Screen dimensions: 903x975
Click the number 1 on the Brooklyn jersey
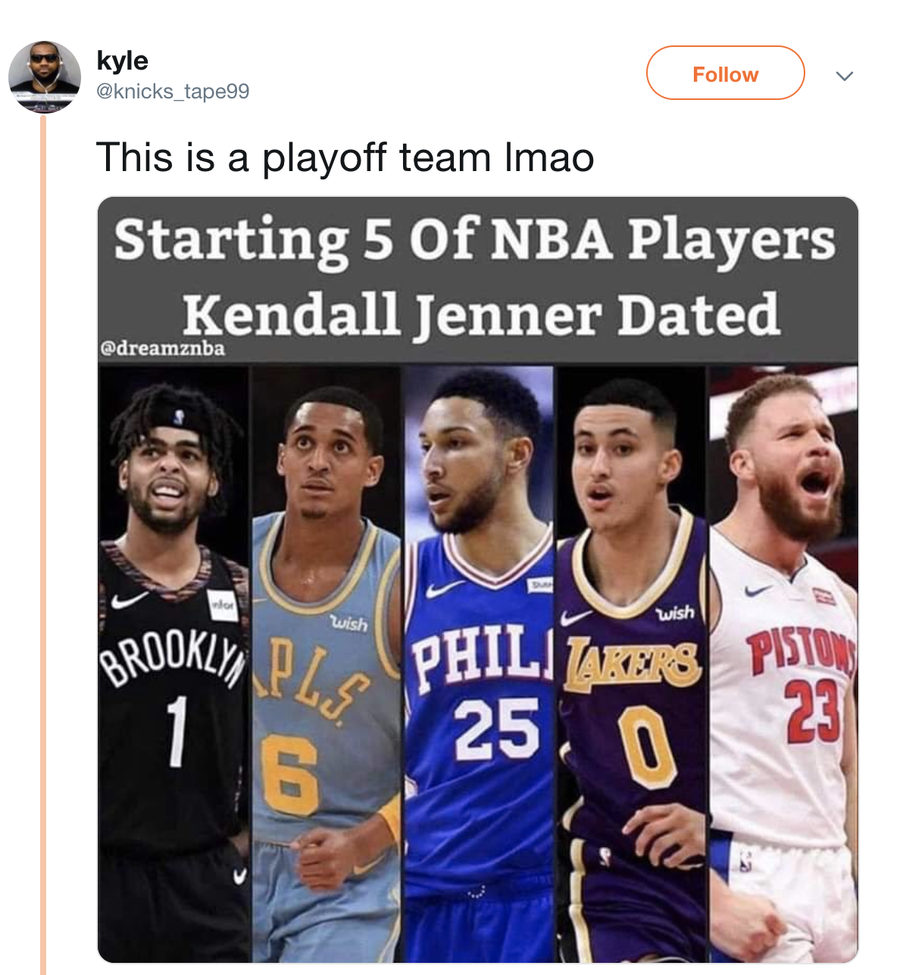pyautogui.click(x=177, y=731)
